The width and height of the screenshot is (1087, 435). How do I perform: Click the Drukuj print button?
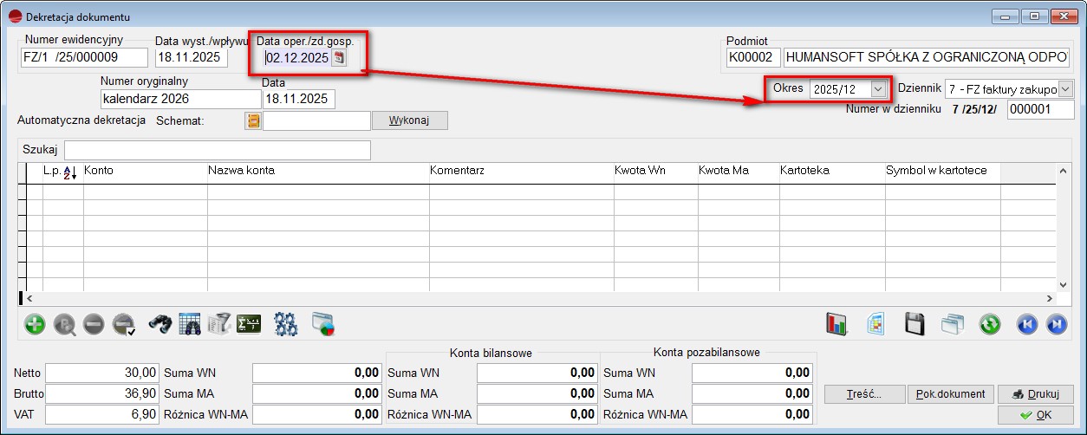click(x=1035, y=394)
